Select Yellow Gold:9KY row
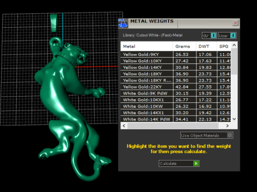This screenshot has width=257, height=192. pos(176,54)
